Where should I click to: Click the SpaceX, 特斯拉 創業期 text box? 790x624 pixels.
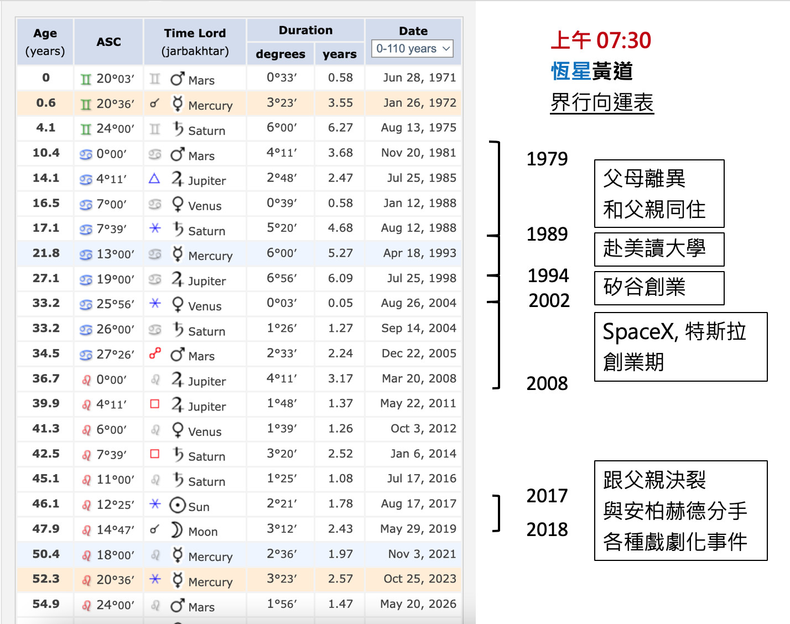point(680,347)
